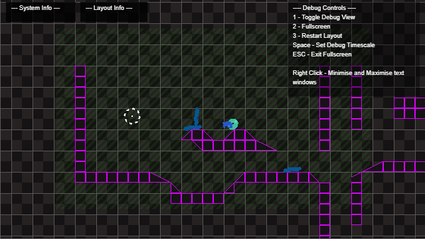Viewport: 425px width, 239px height.
Task: Click the 'Fullscreen' control line
Action: click(x=311, y=27)
